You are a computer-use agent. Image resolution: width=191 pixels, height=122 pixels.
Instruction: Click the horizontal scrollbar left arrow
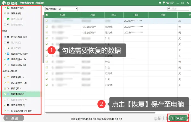pyautogui.click(x=46, y=113)
